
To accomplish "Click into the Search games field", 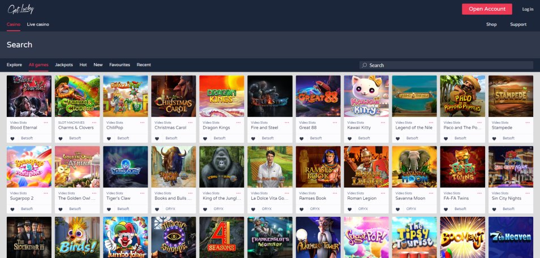I will click(447, 65).
